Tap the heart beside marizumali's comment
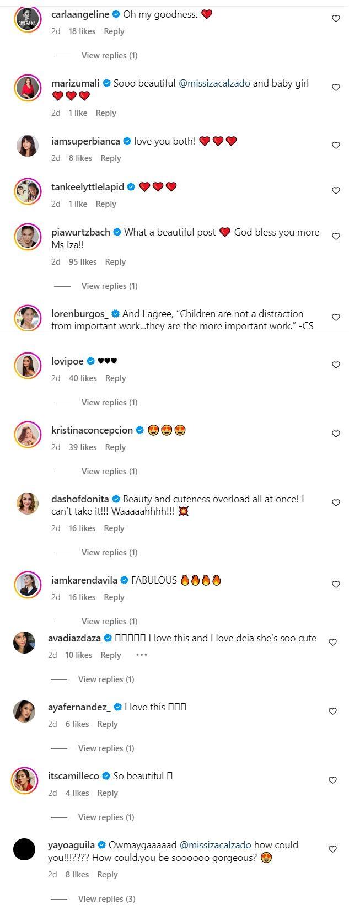The width and height of the screenshot is (349, 915). tap(336, 88)
